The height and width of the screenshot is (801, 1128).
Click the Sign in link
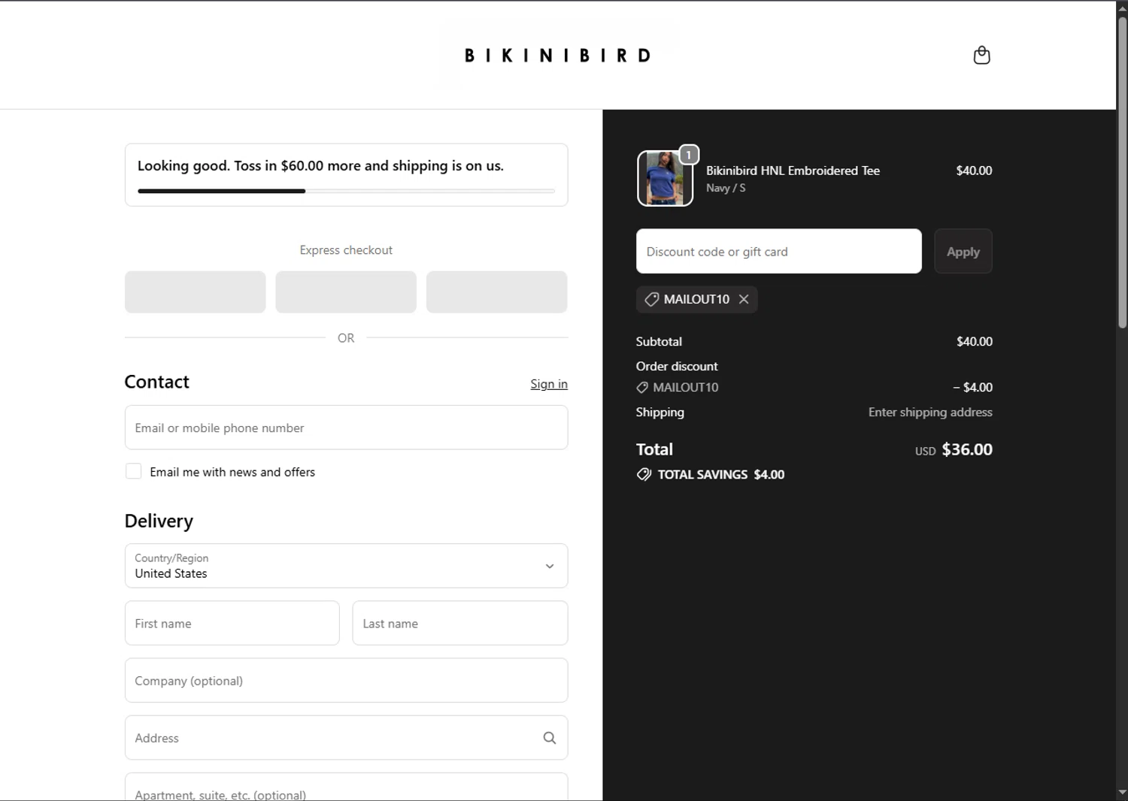point(549,384)
